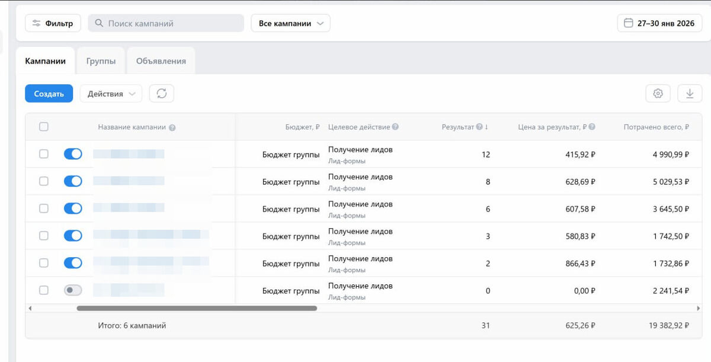Click help icon next to Целевое действие
Screen dimensions: 711x362
point(395,127)
